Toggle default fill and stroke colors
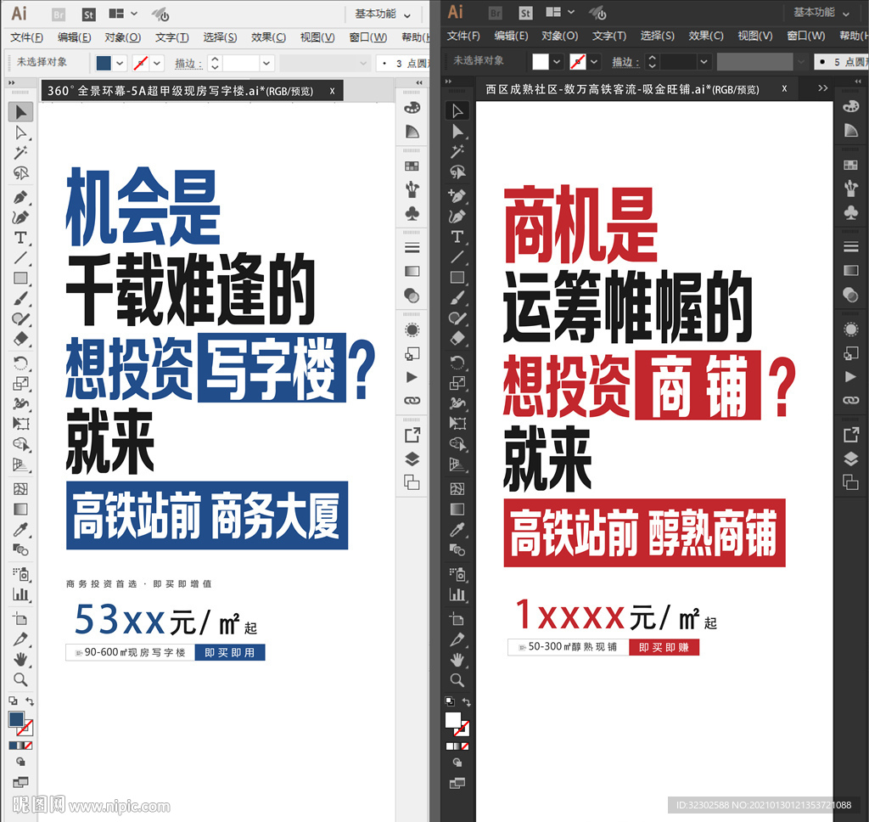The width and height of the screenshot is (869, 822). tap(12, 700)
